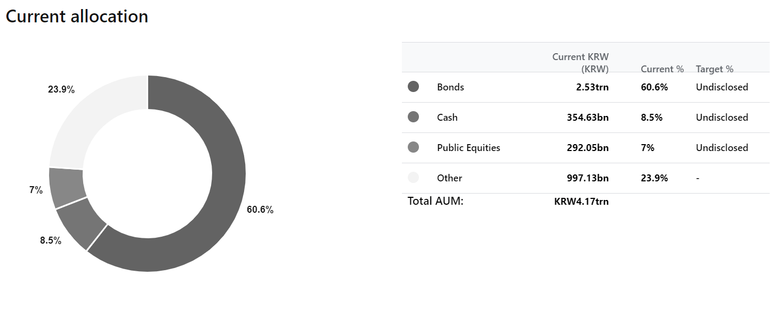Click the Public Equities legend dot
The image size is (783, 309).
click(x=413, y=147)
